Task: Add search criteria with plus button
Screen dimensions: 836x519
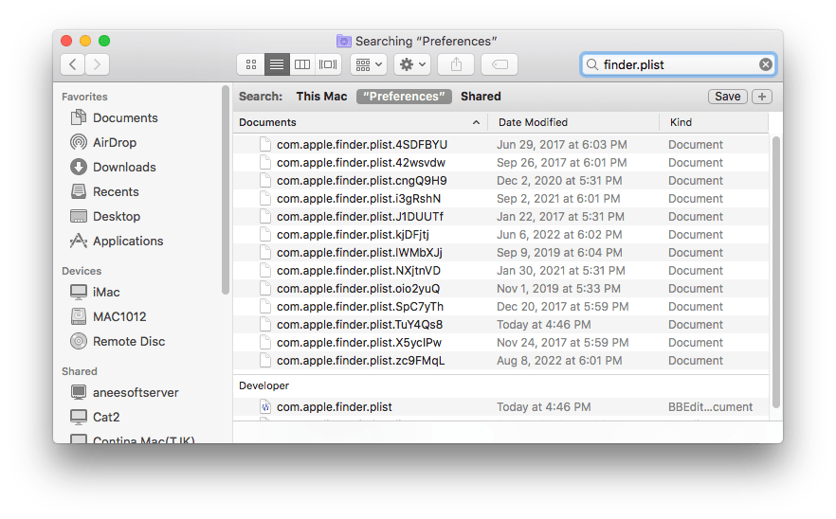Action: click(x=762, y=97)
